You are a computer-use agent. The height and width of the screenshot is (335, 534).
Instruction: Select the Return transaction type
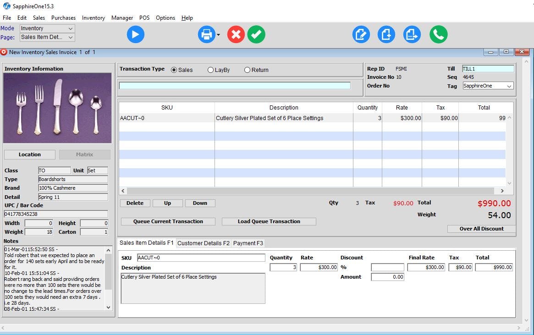click(x=246, y=70)
